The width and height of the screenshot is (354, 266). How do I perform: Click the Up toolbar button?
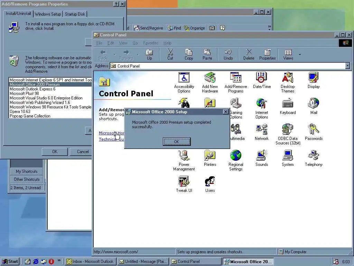149,54
